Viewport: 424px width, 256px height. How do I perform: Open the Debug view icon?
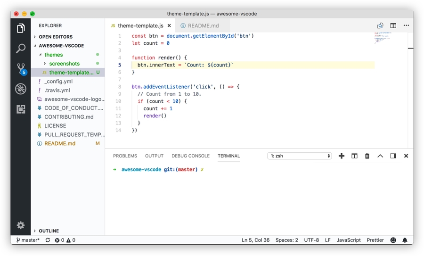pos(21,89)
